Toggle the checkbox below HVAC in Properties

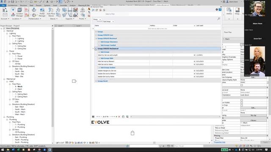[x=242, y=85]
